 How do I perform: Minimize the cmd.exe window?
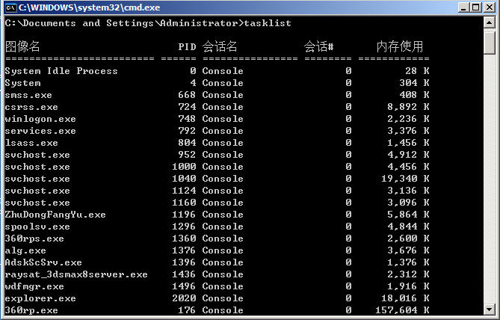pos(463,8)
